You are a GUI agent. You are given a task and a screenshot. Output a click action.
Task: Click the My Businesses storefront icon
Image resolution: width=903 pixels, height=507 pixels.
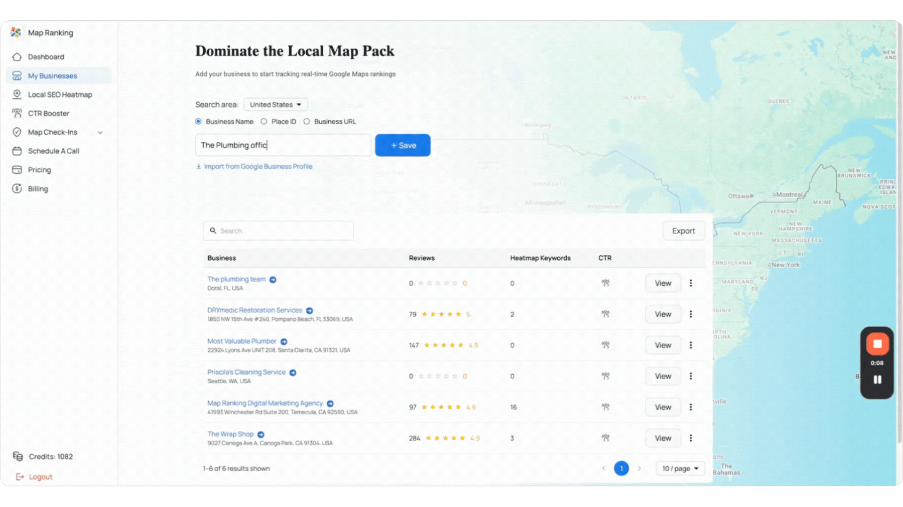[17, 76]
